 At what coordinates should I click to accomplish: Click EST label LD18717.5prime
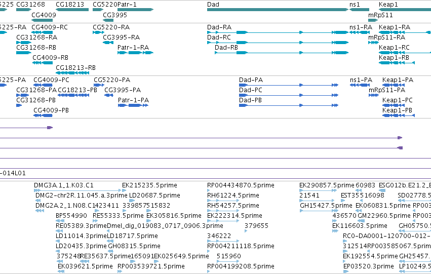[x=132, y=237]
